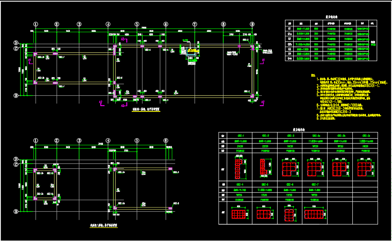Select axis bubble 8 on the first-floor plan
The height and width of the screenshot is (241, 392).
[223, 24]
